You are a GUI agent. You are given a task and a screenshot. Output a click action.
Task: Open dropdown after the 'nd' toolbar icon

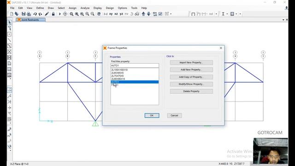pyautogui.click(x=216, y=14)
